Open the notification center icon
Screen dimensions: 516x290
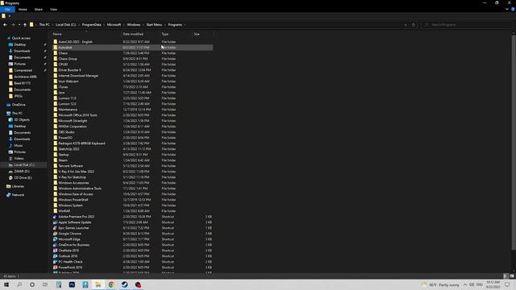pyautogui.click(x=507, y=284)
